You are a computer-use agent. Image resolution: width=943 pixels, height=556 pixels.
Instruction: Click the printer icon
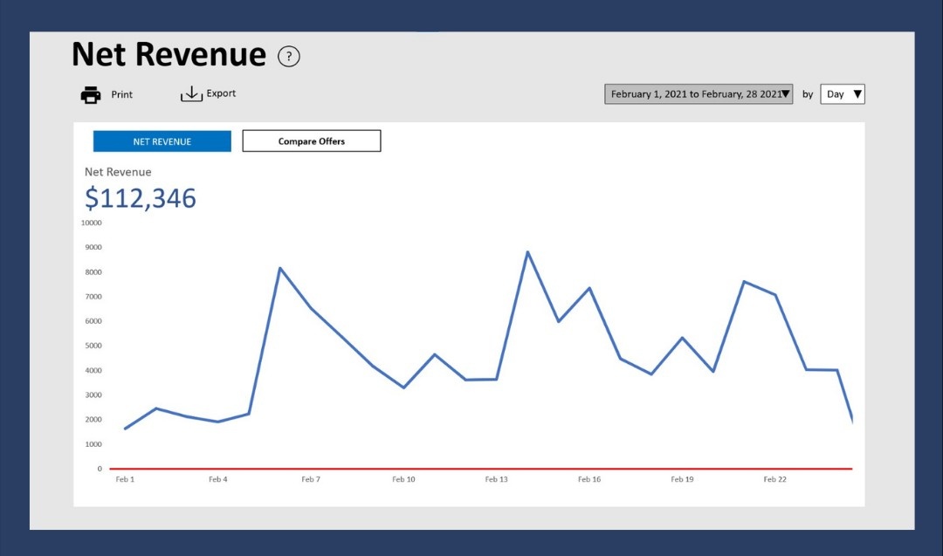pyautogui.click(x=91, y=95)
